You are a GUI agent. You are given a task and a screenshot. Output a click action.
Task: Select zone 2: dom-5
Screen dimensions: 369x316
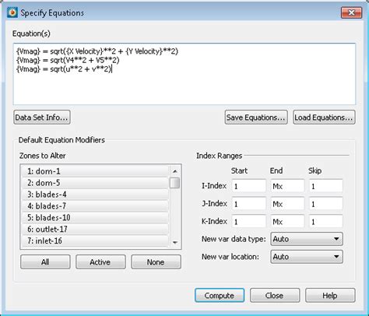(x=95, y=183)
